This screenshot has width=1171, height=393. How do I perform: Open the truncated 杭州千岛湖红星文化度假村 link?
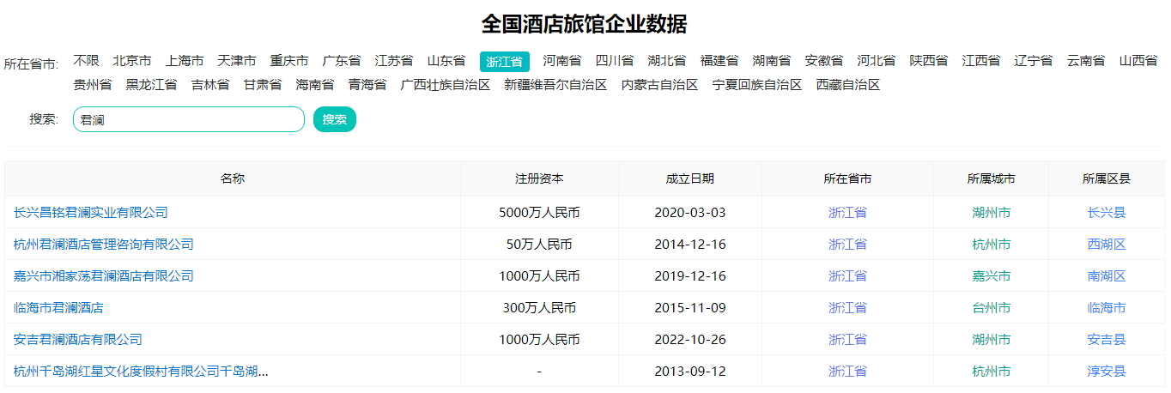pos(141,372)
